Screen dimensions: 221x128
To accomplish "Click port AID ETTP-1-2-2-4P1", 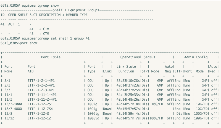I will tap(41, 85).
